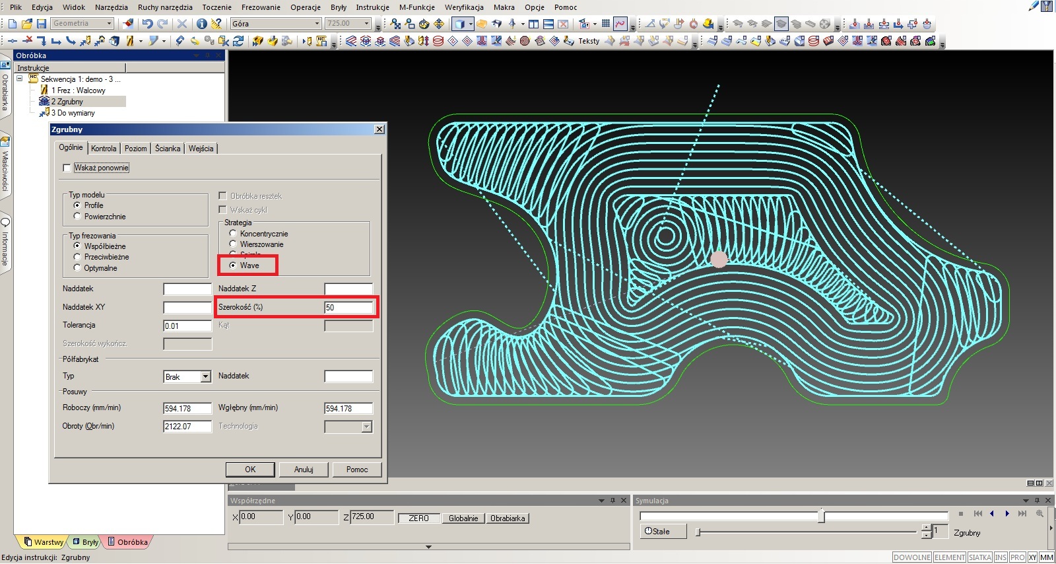Select Przeciwbieżne milling type
Screen dimensions: 1056x564
77,257
